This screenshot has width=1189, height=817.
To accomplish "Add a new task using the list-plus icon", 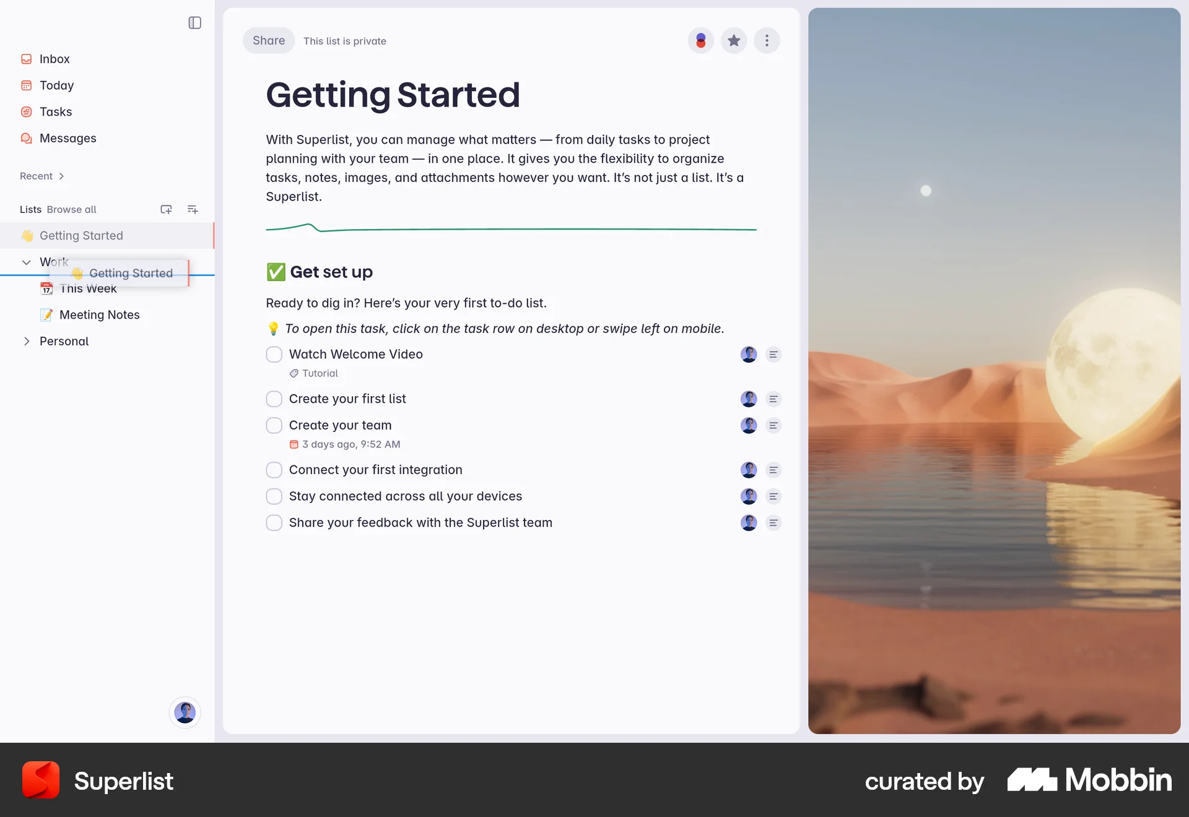I will click(193, 209).
